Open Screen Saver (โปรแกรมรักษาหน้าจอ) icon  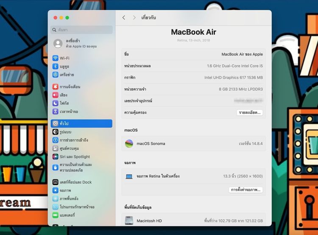pyautogui.click(x=56, y=207)
